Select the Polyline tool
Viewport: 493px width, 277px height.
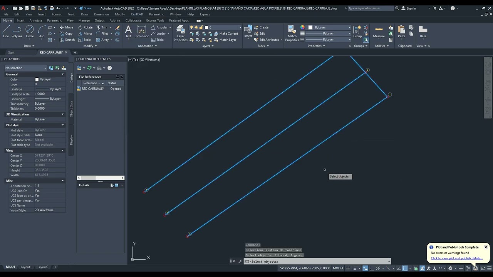click(x=17, y=32)
